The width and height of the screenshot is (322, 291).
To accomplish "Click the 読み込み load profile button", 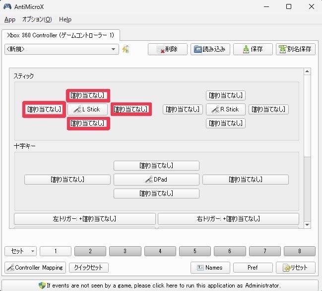I will click(x=210, y=49).
